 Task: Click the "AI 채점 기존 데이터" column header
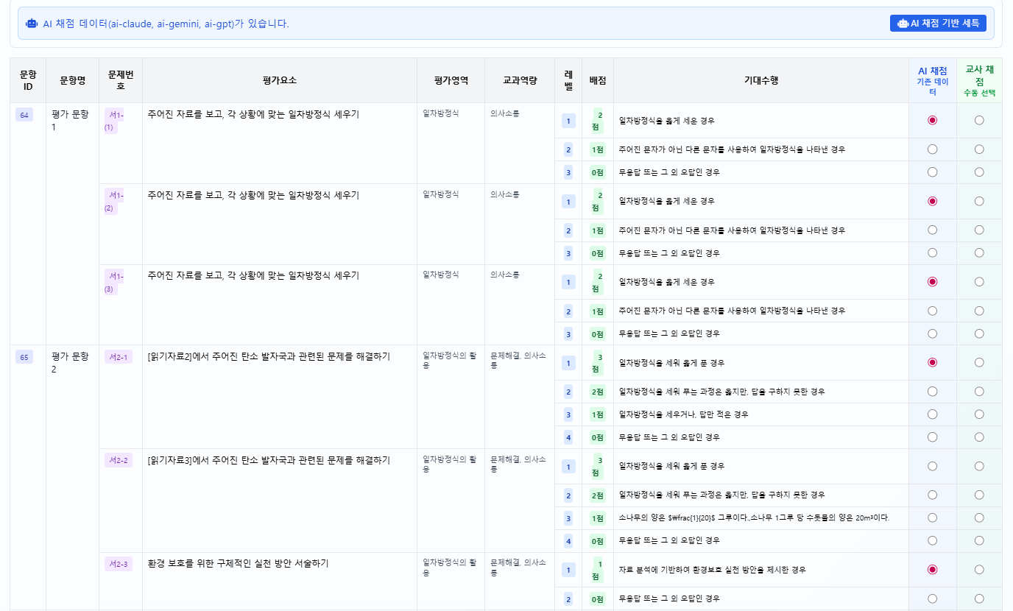(x=932, y=80)
